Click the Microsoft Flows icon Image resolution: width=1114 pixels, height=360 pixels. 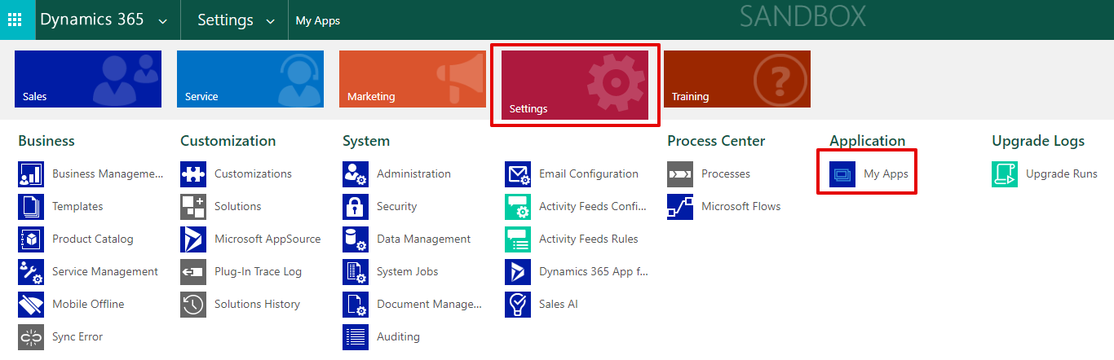point(680,207)
